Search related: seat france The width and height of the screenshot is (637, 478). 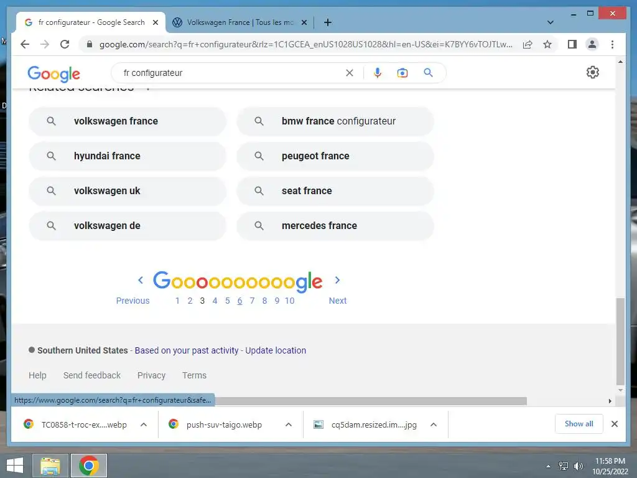pyautogui.click(x=335, y=191)
